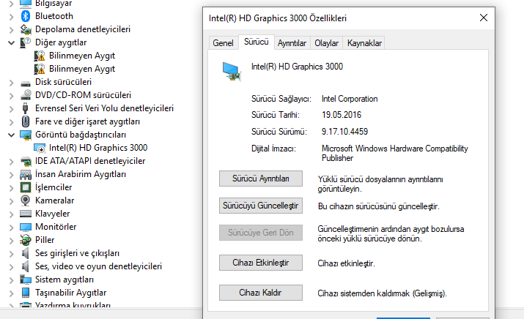This screenshot has height=319, width=524.
Task: Select Sistem aygıtları in the device tree
Action: [64, 279]
